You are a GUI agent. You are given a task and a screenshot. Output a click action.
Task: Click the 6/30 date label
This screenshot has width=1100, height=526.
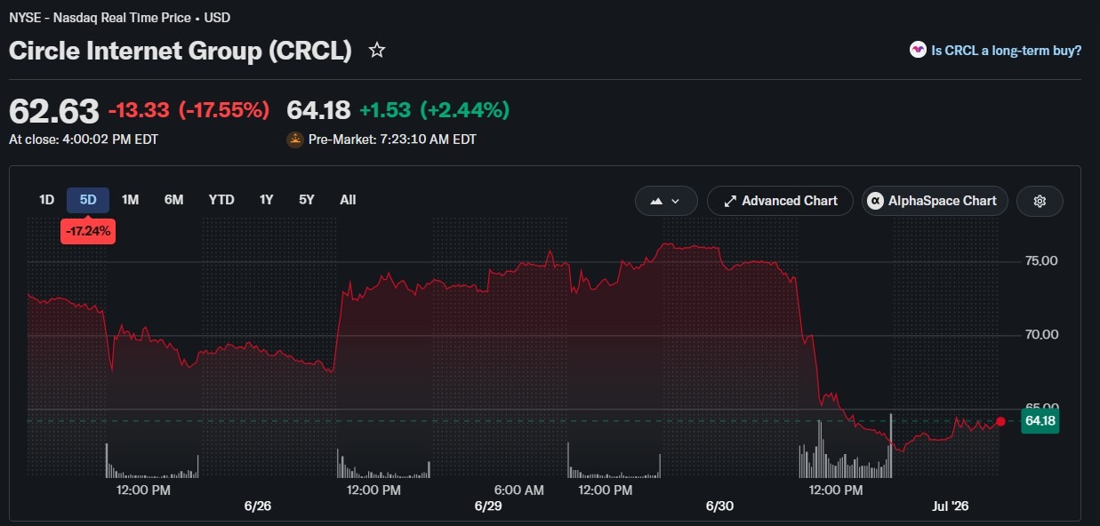[x=719, y=506]
